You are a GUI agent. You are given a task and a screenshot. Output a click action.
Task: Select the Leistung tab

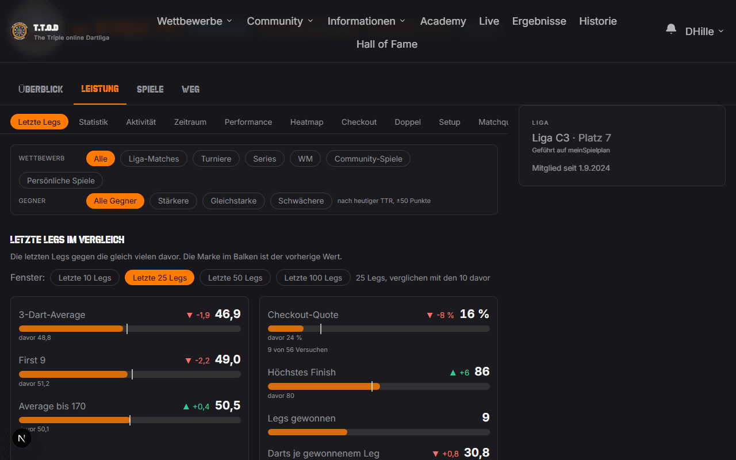tap(100, 89)
